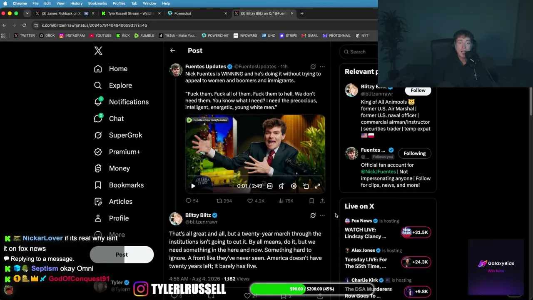Open the KICK bookmark

[x=122, y=36]
